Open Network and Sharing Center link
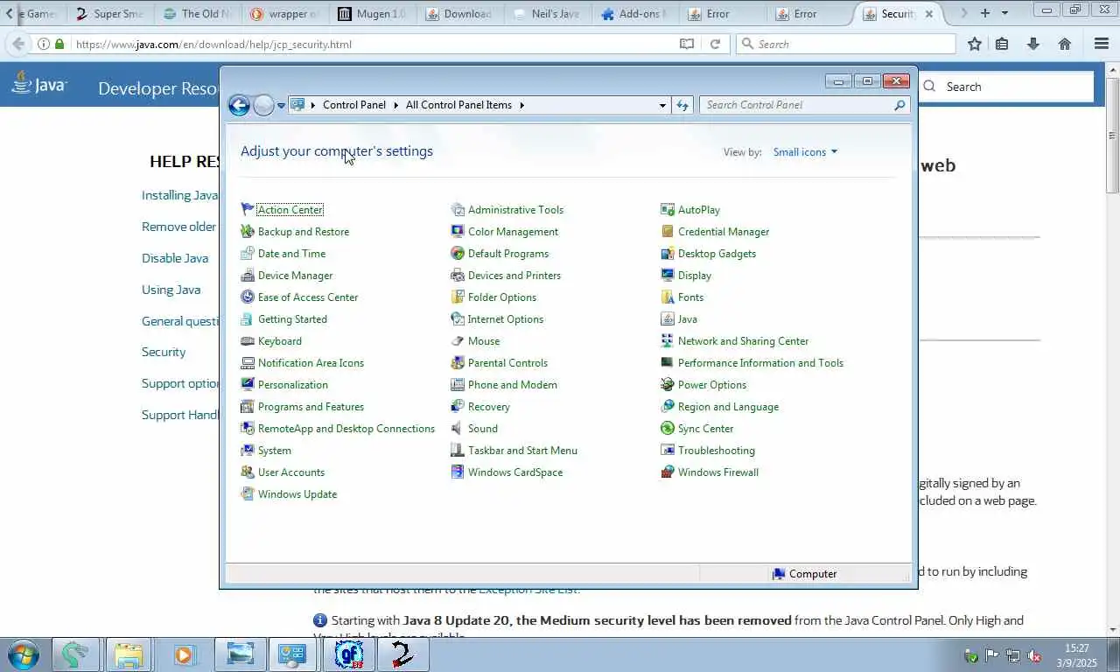1120x672 pixels. click(743, 341)
